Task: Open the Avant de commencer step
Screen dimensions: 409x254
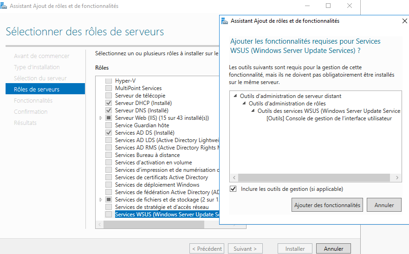Action: 41,56
